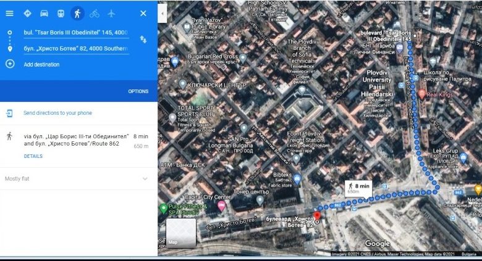Click the БНП Париба marker
The width and height of the screenshot is (482, 261).
[400, 48]
